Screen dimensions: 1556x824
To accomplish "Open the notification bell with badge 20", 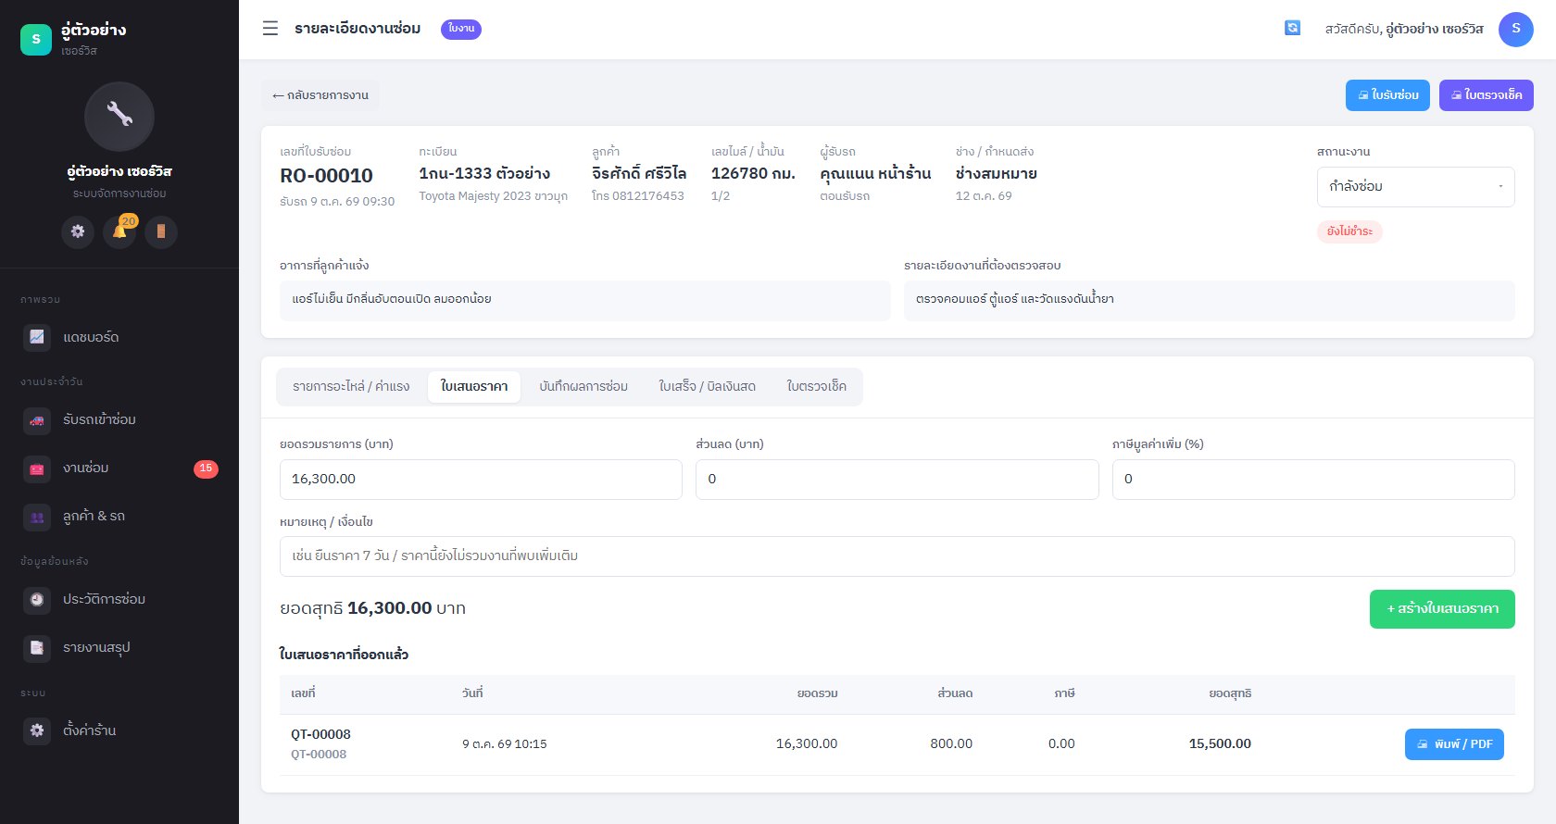I will click(x=119, y=231).
